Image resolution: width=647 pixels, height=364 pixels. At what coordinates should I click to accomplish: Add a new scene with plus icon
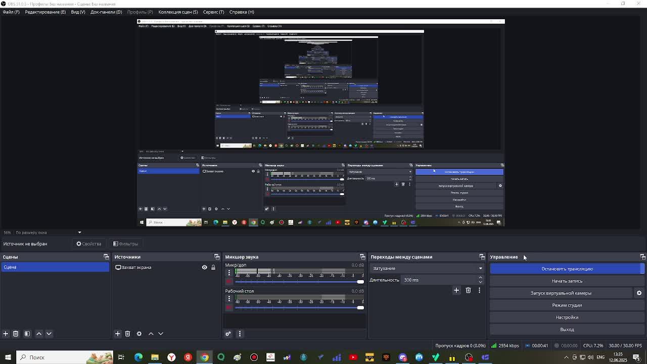click(6, 334)
